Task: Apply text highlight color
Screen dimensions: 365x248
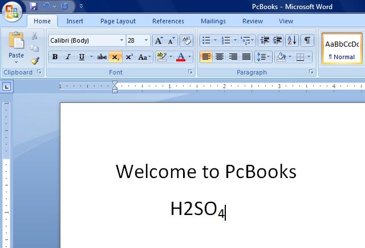Action: [x=161, y=57]
